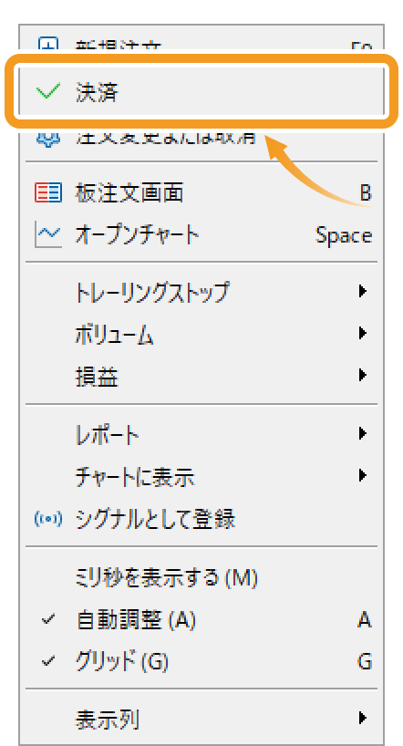This screenshot has height=746, width=403.
Task: Click the Space shortcut label for オープンチャート
Action: point(344,236)
